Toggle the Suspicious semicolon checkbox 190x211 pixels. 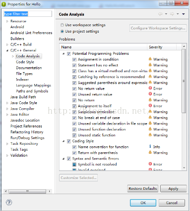[74, 112]
